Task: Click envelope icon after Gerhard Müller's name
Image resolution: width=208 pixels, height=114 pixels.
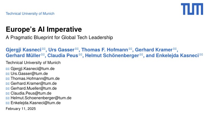Action: (43, 54)
